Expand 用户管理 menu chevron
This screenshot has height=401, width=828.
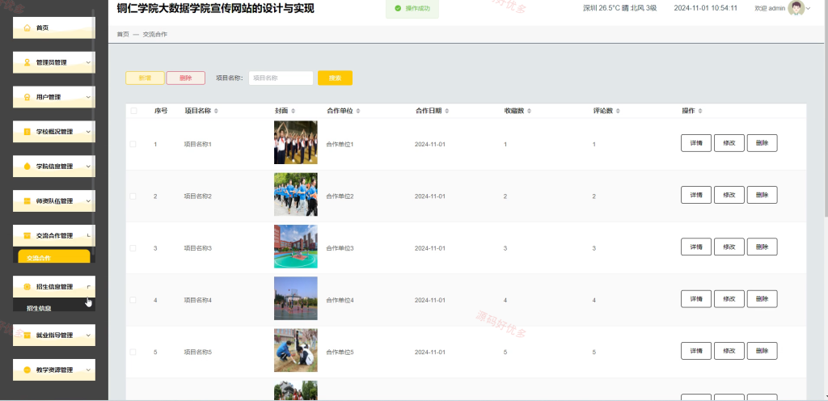[x=88, y=97]
